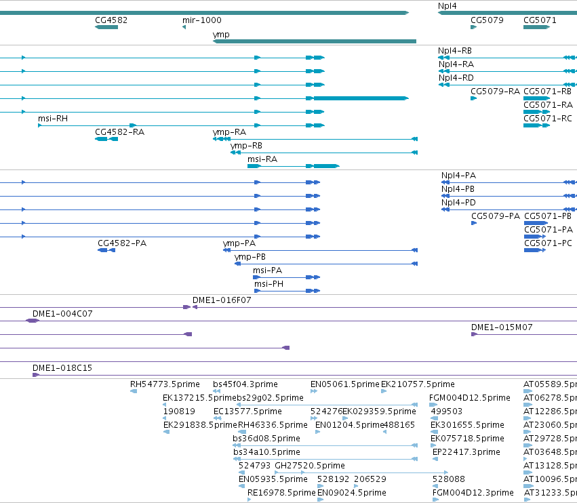Select the EK291838.5prime EST label
Screen dimensions: 577x503
click(200, 425)
